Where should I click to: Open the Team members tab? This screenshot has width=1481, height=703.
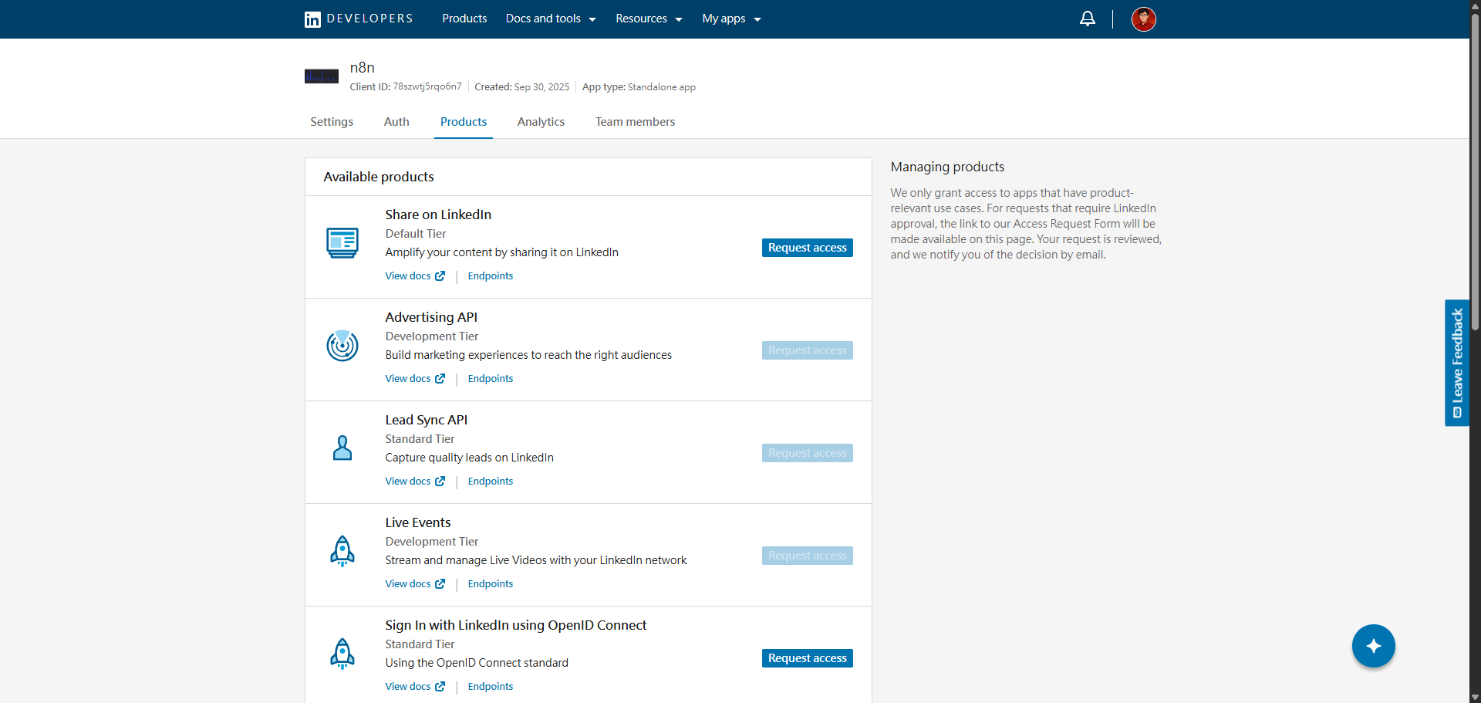pos(635,122)
